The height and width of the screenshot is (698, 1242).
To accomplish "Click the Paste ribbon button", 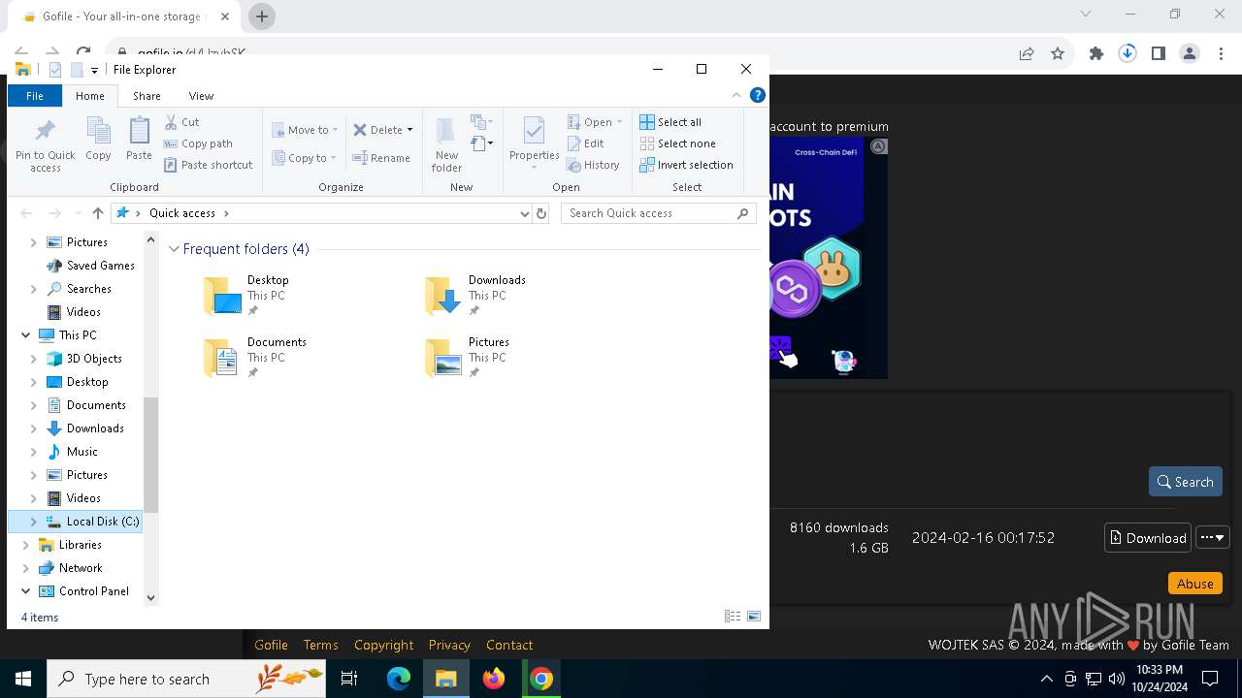I will 139,139.
